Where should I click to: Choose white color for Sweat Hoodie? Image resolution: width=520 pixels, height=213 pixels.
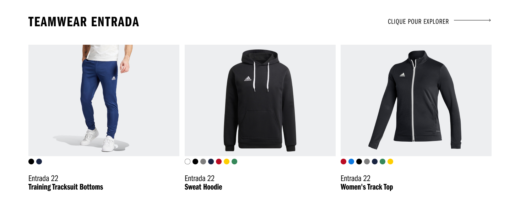(x=188, y=162)
